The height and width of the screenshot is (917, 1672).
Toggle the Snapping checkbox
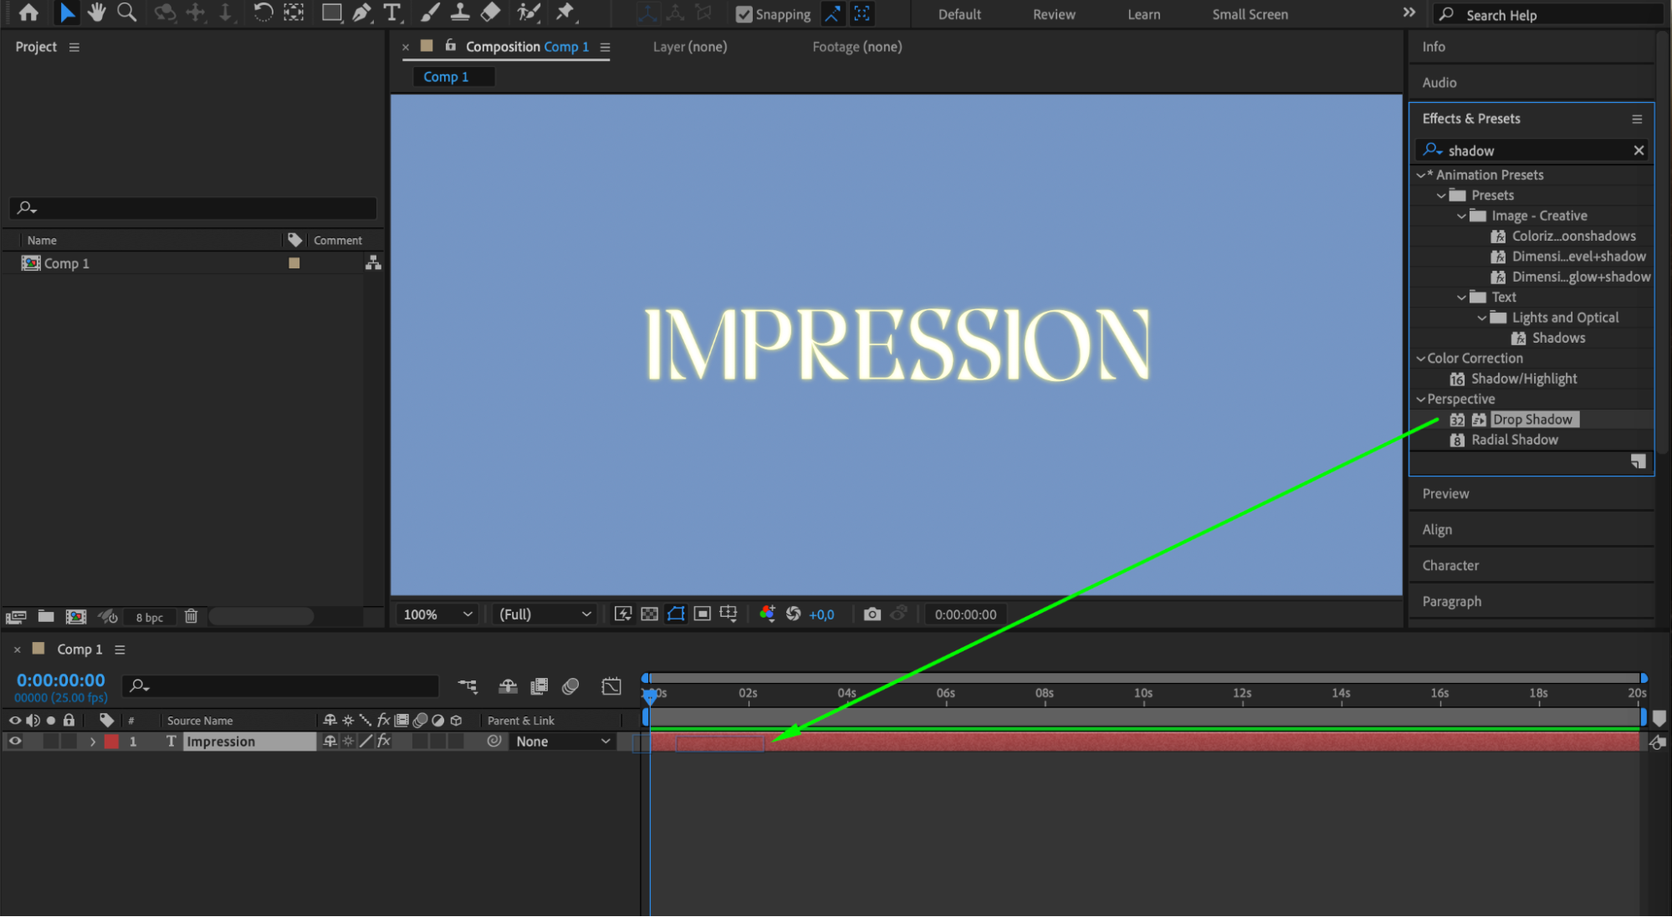[x=744, y=14]
